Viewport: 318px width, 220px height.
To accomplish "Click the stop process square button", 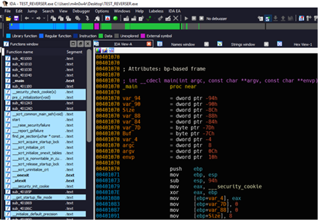I will click(x=201, y=18).
